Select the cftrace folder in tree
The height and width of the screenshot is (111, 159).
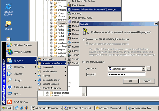[61, 17]
